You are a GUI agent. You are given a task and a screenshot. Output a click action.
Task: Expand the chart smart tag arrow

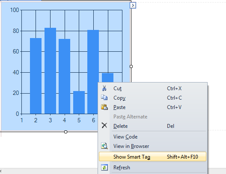(133, 6)
